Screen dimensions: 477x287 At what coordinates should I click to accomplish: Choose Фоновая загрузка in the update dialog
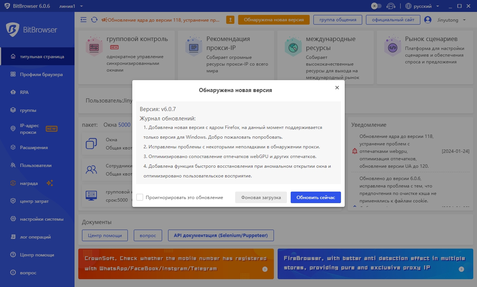coord(261,198)
